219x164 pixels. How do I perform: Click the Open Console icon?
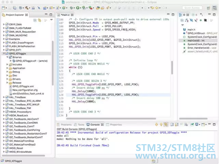(x=203, y=124)
